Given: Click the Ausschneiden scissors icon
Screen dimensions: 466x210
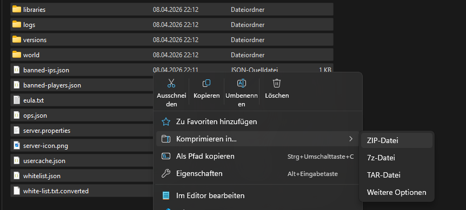Looking at the screenshot, I should 171,83.
